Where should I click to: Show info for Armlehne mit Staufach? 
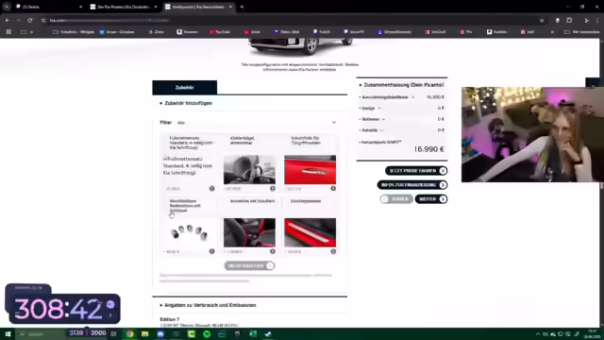click(x=273, y=251)
